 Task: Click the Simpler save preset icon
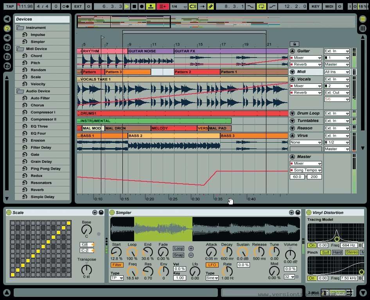[297, 213]
